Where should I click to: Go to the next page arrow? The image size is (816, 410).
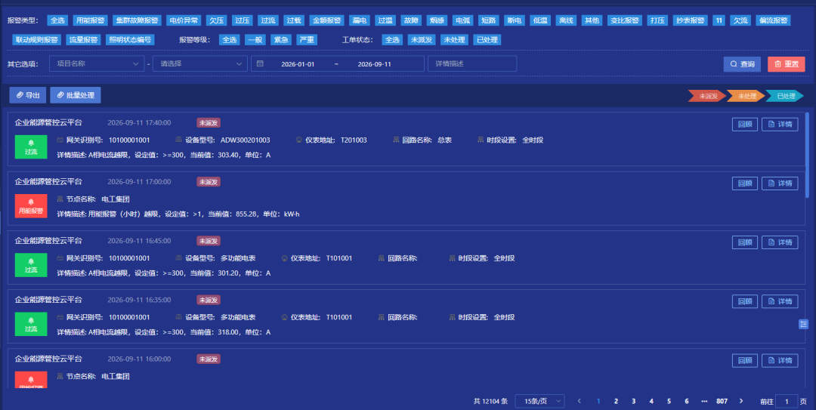[741, 401]
